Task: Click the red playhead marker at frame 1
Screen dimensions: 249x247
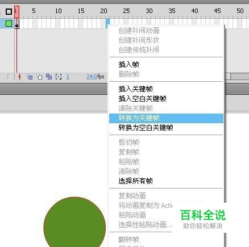Action: (x=16, y=12)
